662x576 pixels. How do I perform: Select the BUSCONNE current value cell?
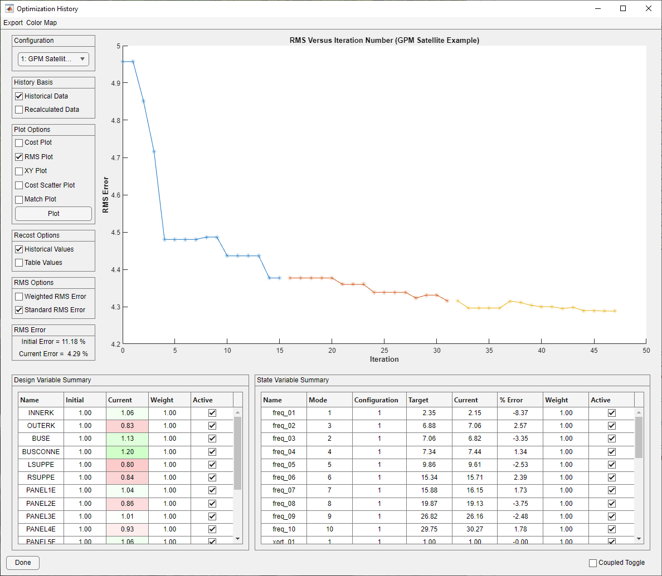(127, 452)
